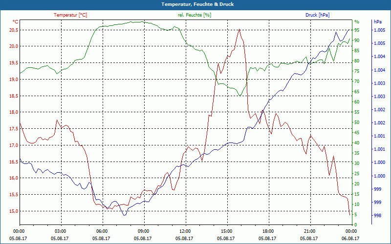Click the 06:00 time axis label
The height and width of the screenshot is (244, 391).
[101, 231]
